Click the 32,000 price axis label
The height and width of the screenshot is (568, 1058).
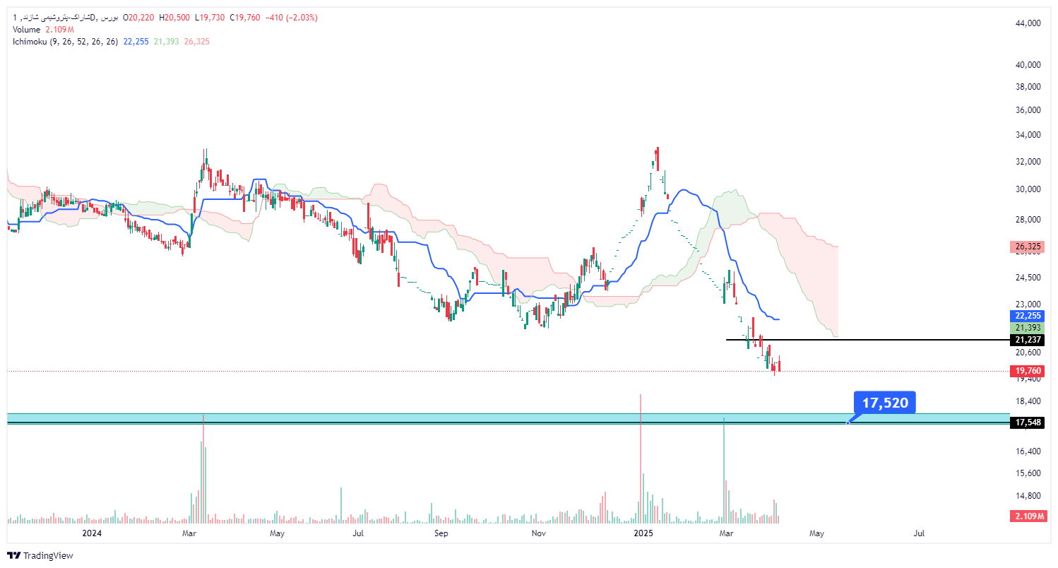[1028, 161]
